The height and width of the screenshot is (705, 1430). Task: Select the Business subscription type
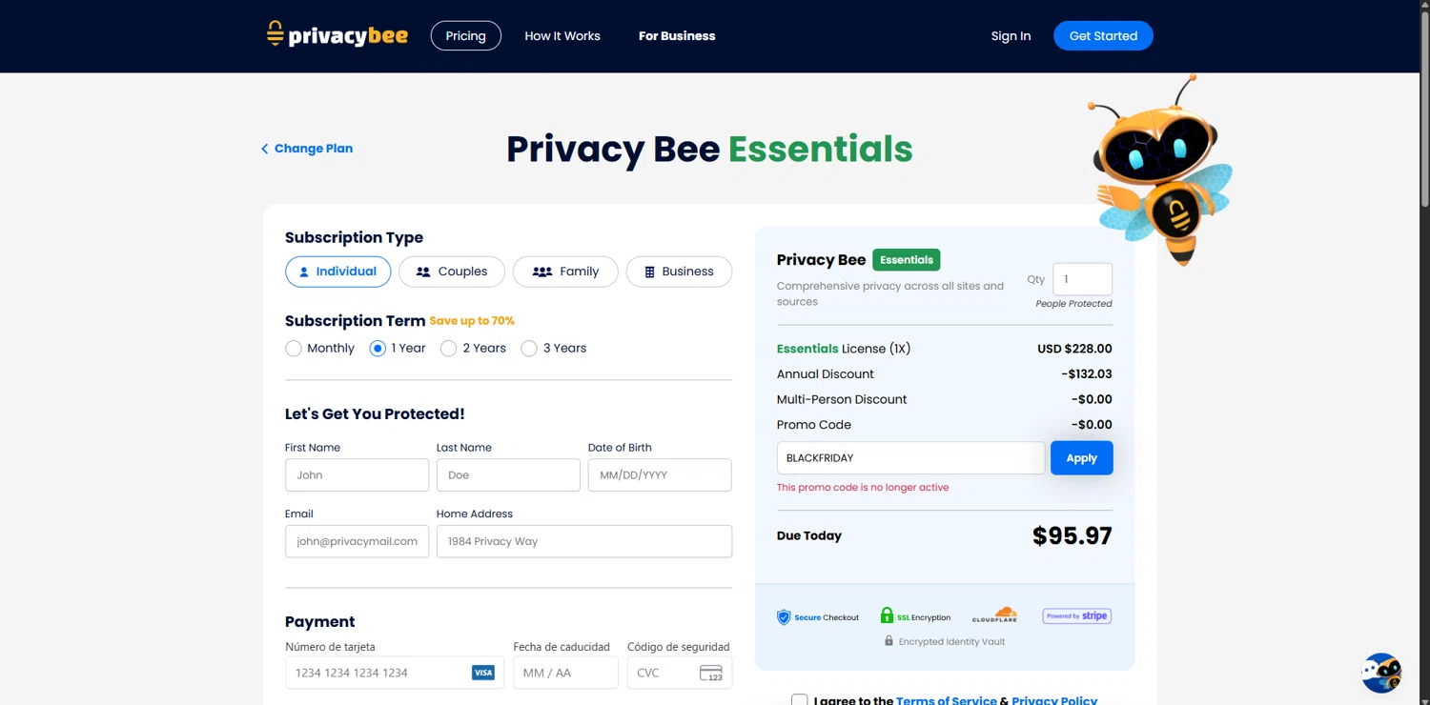[679, 272]
